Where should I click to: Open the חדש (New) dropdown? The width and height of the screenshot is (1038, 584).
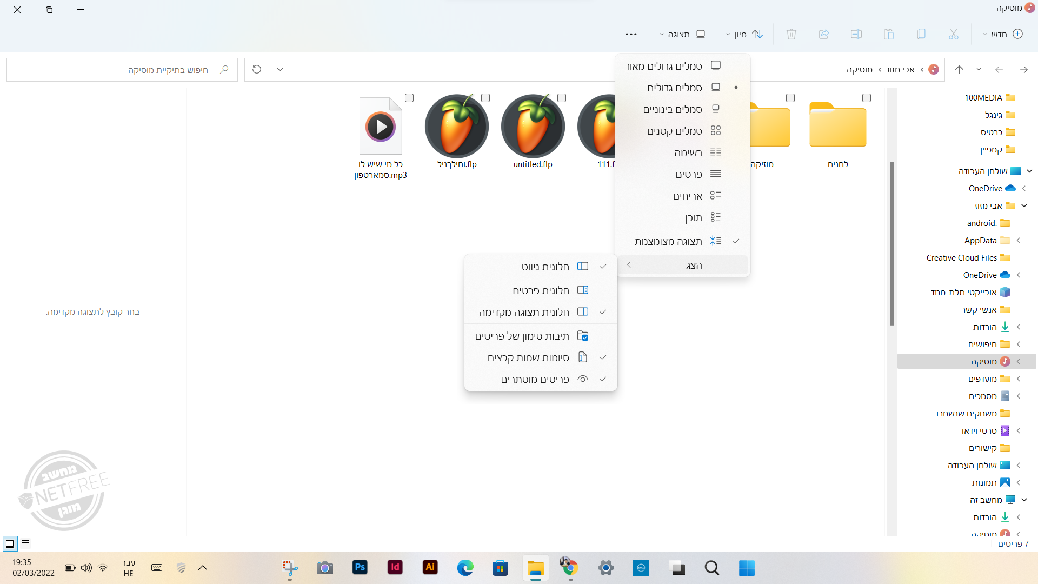pyautogui.click(x=1003, y=34)
